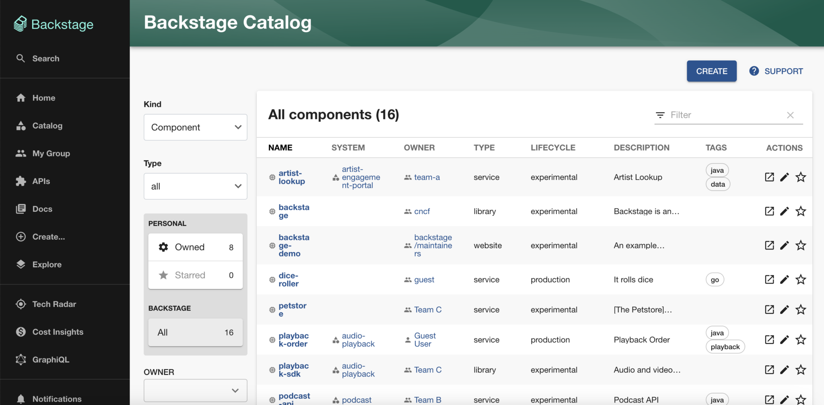Sort by NAME column header
This screenshot has height=405, width=824.
click(x=280, y=148)
